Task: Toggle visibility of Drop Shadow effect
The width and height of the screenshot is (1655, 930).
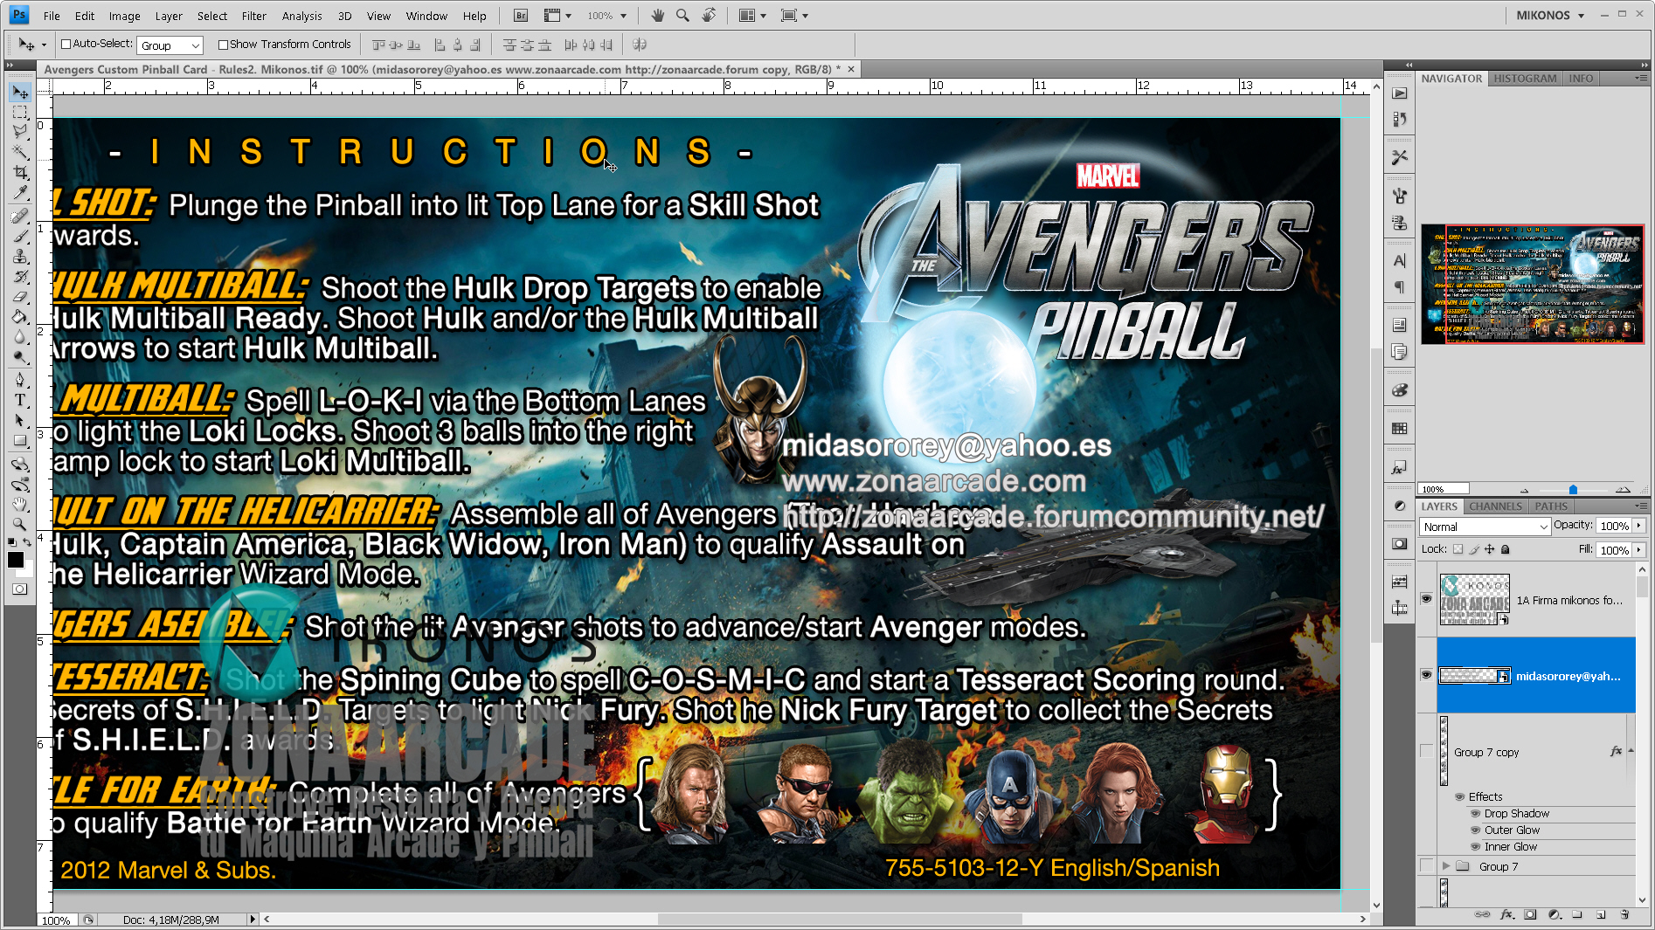Action: click(1476, 813)
